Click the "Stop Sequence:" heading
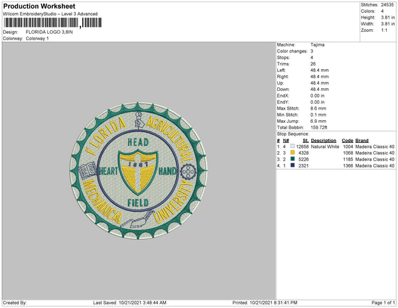Viewport: 398px width, 308px height. [293, 134]
